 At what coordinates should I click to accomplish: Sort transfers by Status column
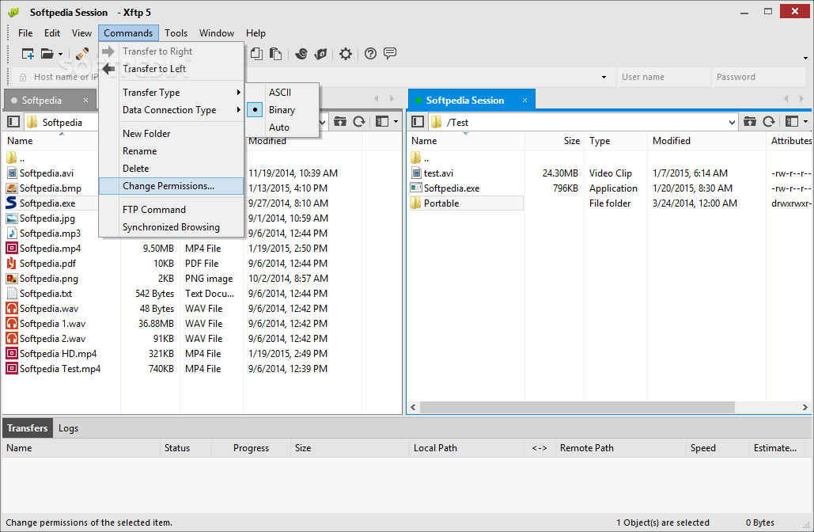coord(186,448)
